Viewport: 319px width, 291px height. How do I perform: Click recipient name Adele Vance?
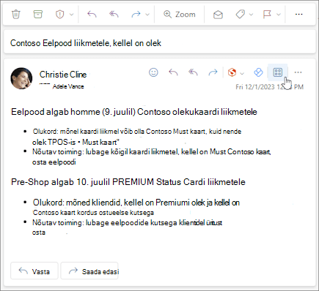(x=68, y=86)
